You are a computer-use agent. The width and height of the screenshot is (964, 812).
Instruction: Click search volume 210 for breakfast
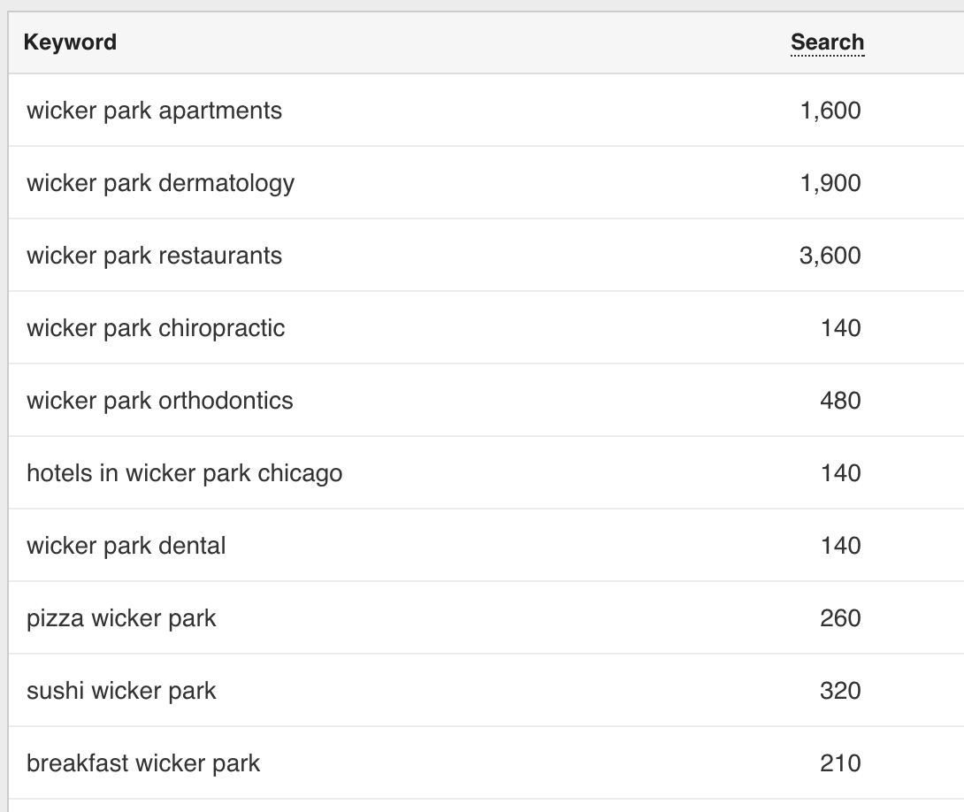click(840, 763)
